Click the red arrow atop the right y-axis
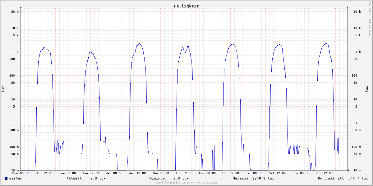This screenshot has width=373, height=186. [x=348, y=7]
